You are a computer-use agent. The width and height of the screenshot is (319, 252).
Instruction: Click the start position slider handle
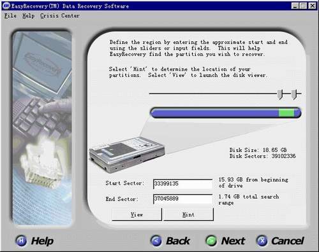coord(280,94)
